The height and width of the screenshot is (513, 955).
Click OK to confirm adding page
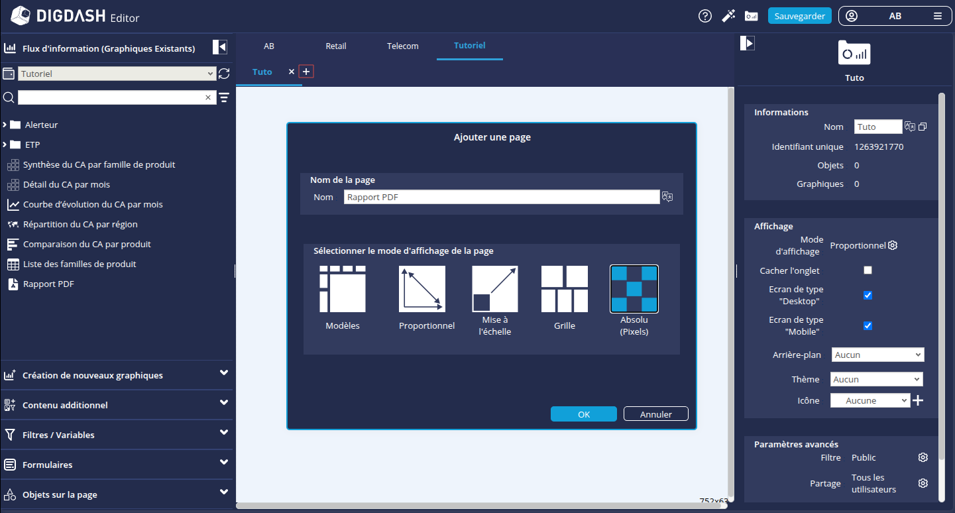(583, 414)
